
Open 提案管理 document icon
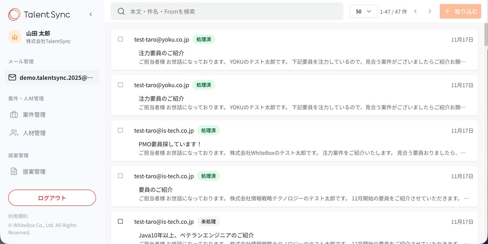pyautogui.click(x=14, y=171)
